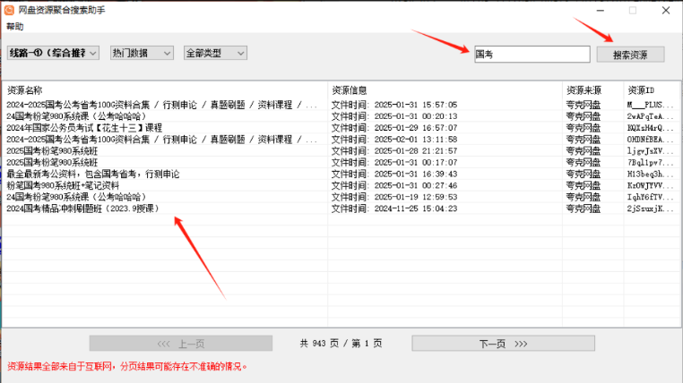
Task: Click the 上一页 previous page button
Action: tap(181, 344)
